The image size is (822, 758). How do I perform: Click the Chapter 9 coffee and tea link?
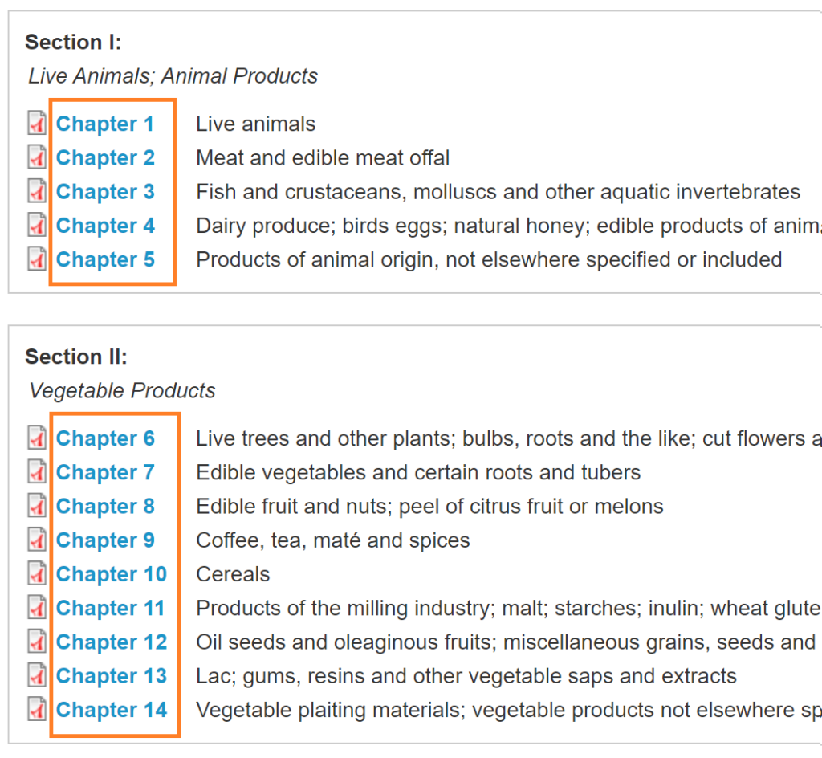pos(105,540)
